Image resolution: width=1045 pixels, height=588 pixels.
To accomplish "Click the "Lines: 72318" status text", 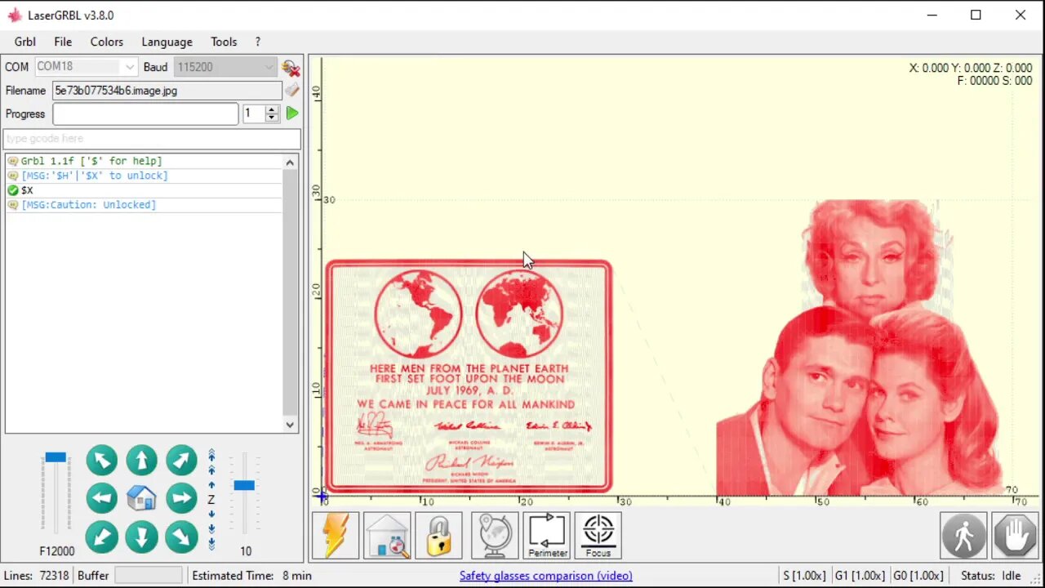I will click(x=37, y=576).
